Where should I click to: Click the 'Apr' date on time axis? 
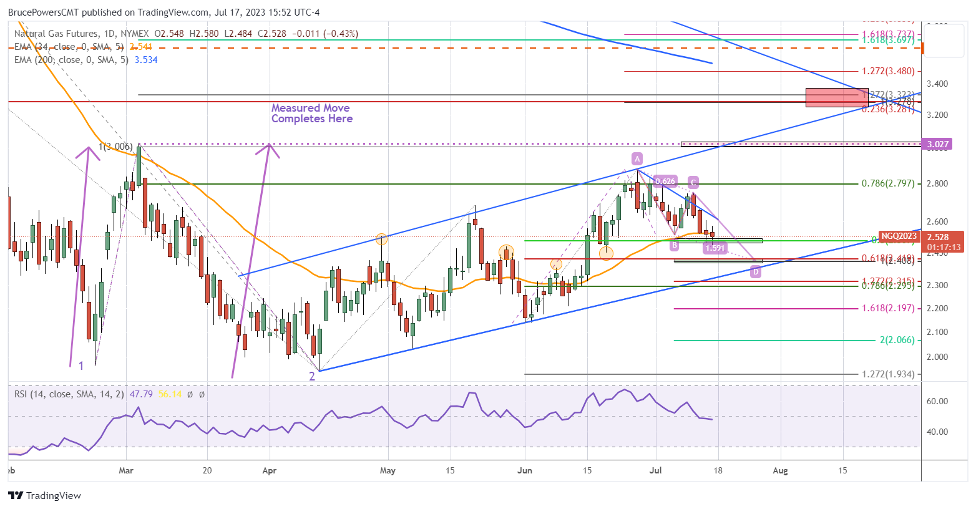pyautogui.click(x=270, y=470)
